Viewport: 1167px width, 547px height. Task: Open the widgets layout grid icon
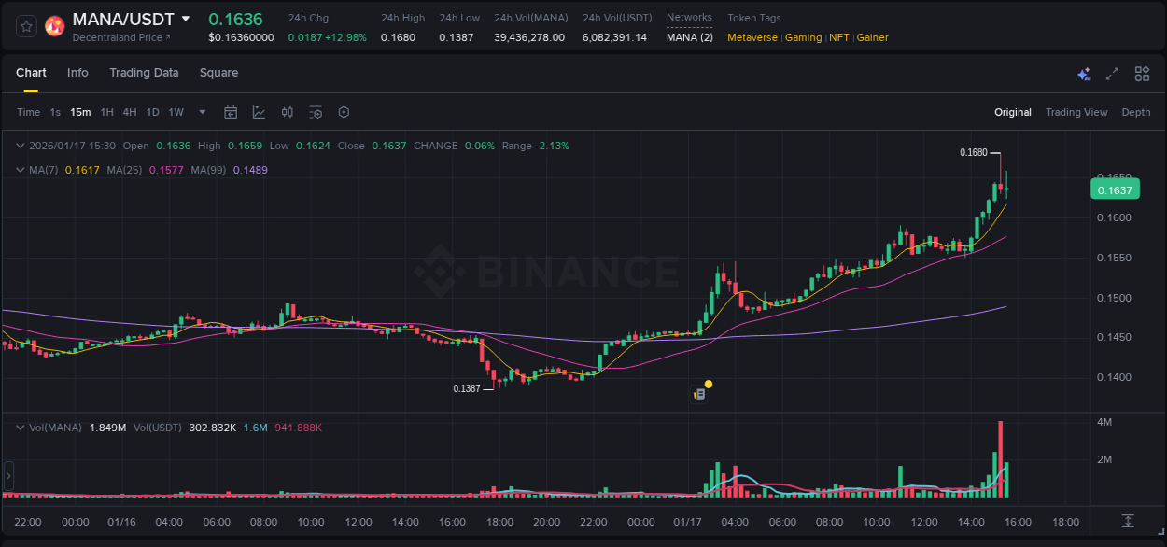coord(1142,74)
